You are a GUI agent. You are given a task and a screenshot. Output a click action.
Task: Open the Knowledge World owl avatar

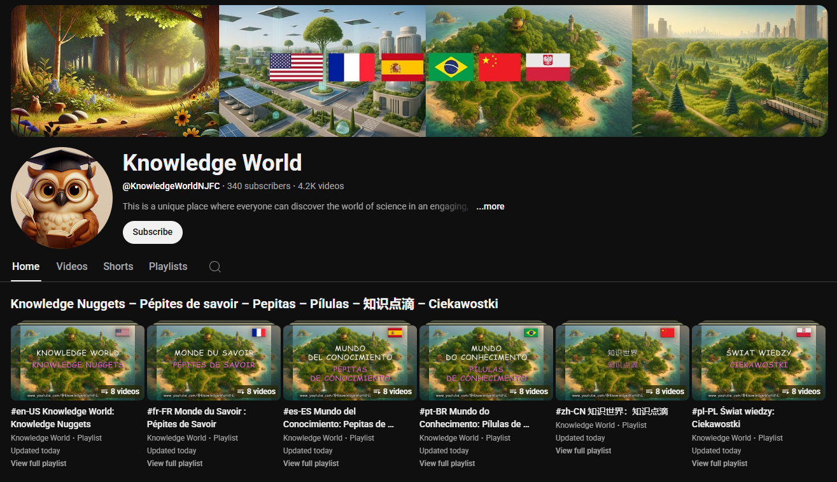point(62,198)
